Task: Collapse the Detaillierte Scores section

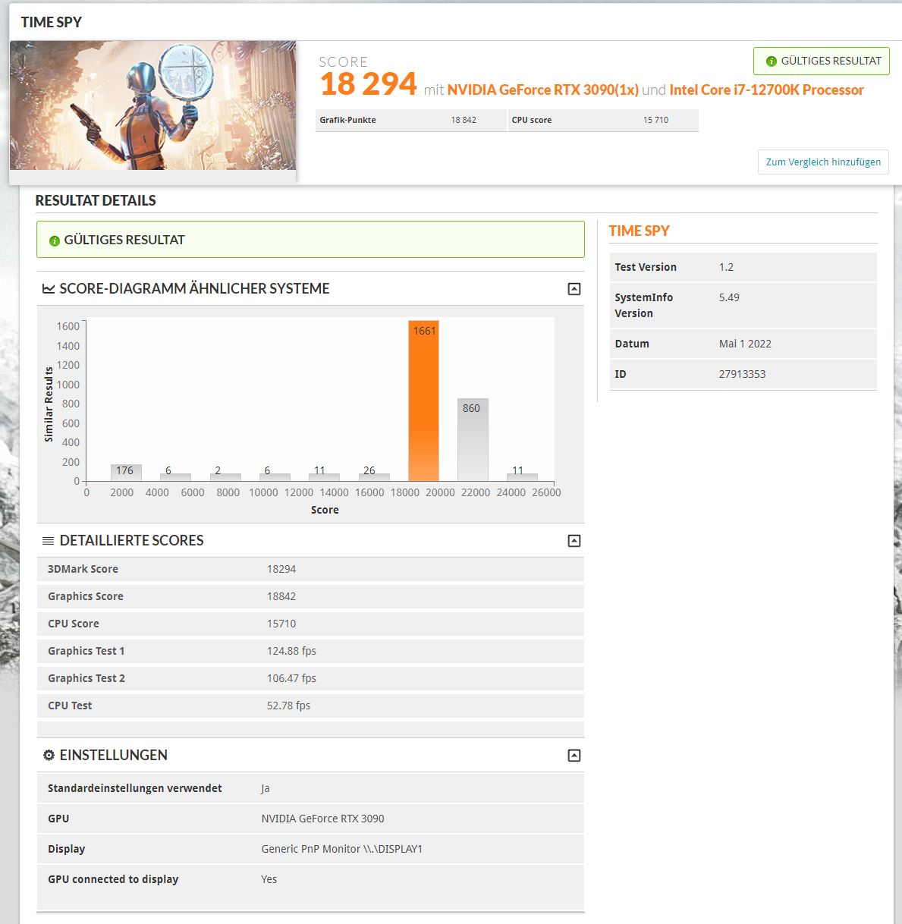Action: click(x=574, y=541)
